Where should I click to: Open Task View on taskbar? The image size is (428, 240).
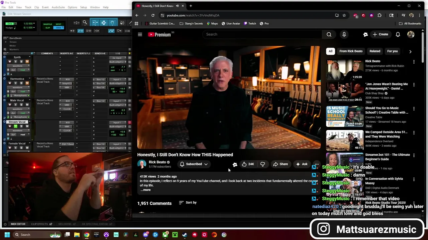67,235
